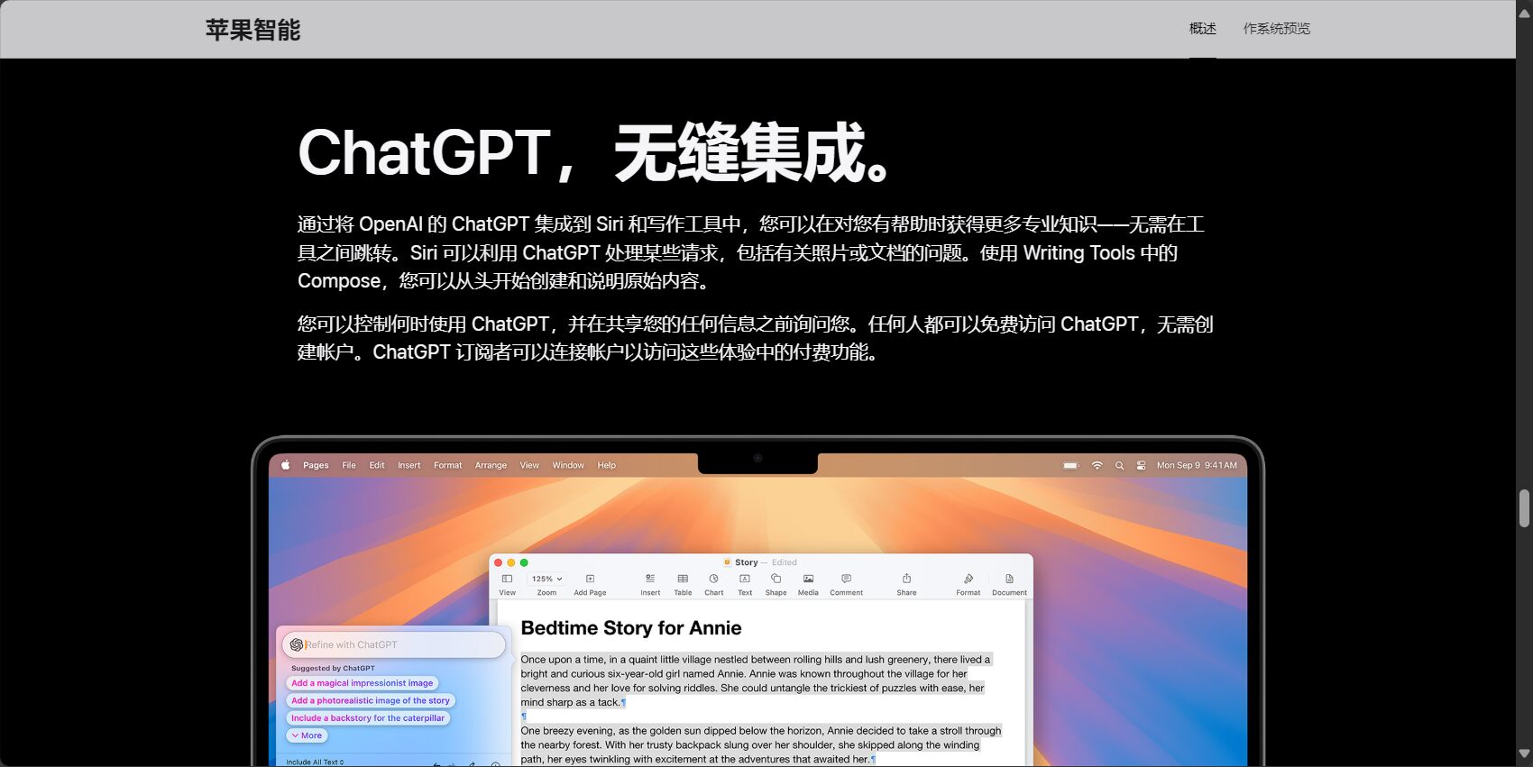
Task: Click paragraph starting One breezy evening
Action: [761, 744]
